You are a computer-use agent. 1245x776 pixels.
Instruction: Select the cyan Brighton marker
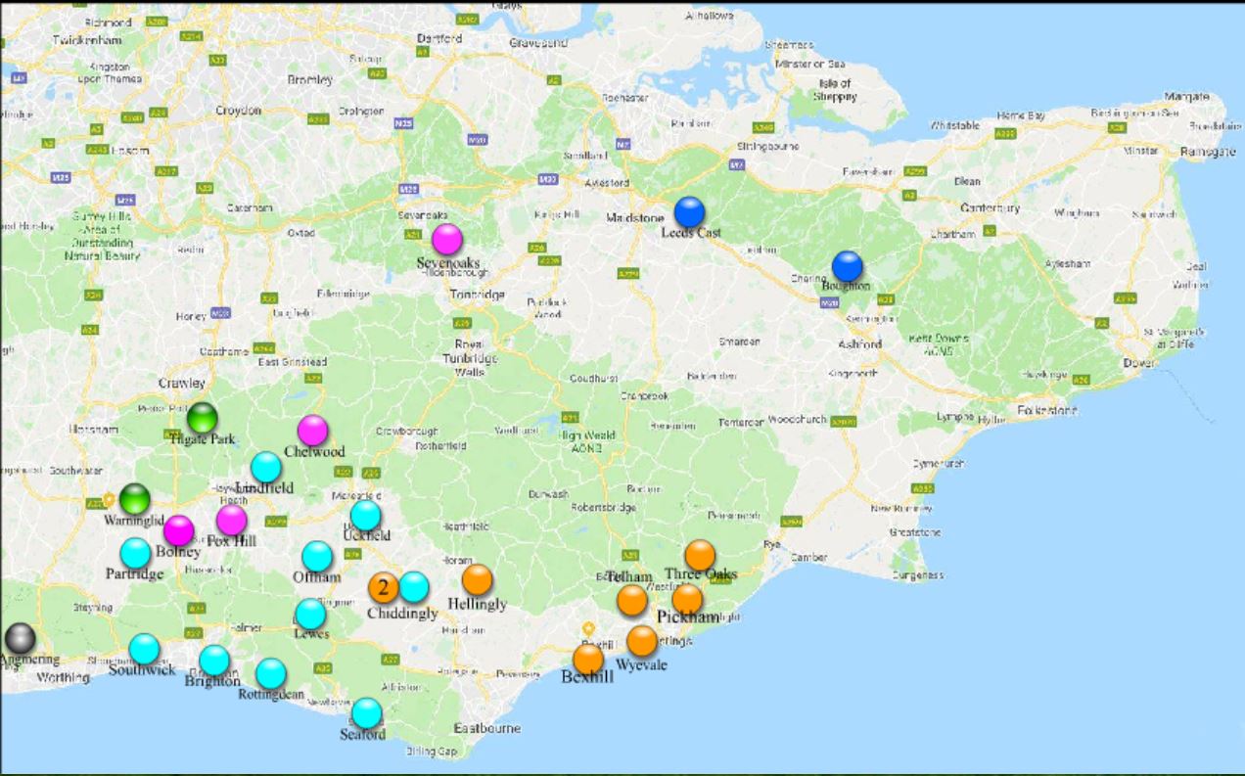[214, 662]
